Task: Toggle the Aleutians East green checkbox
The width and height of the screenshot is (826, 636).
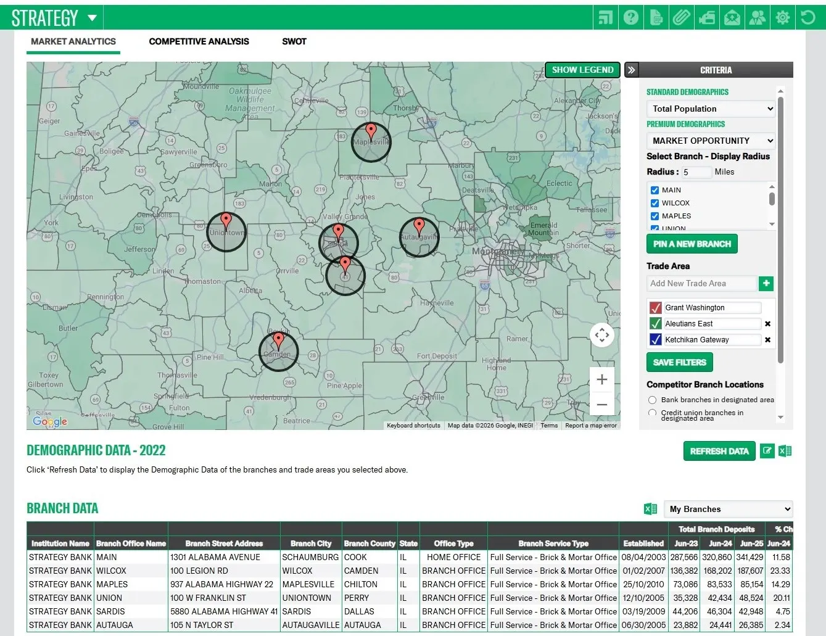Action: click(x=656, y=323)
